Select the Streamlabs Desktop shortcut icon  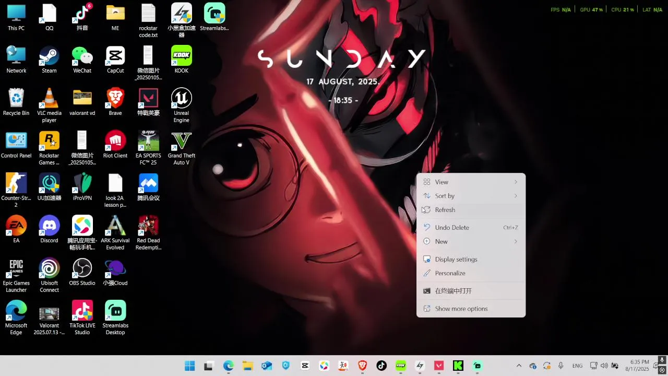click(115, 318)
